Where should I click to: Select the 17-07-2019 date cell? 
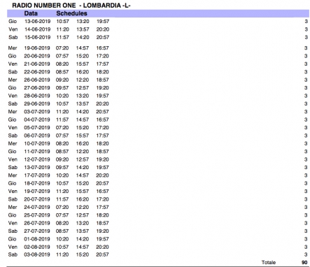pos(37,175)
